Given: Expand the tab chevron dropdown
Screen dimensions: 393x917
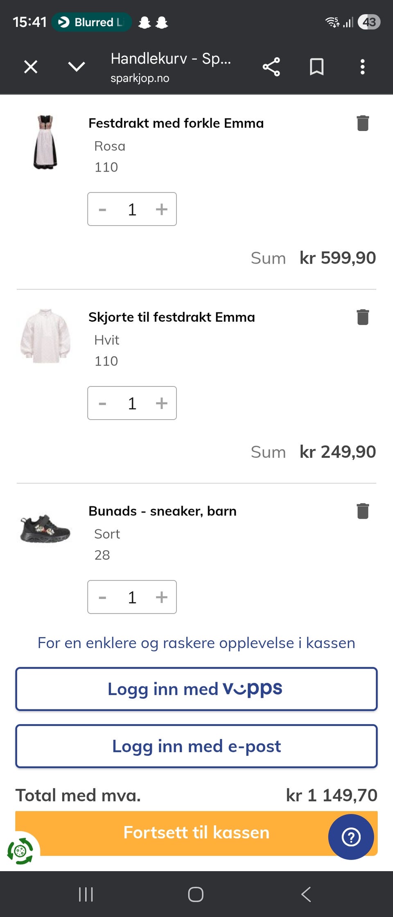Looking at the screenshot, I should (77, 67).
